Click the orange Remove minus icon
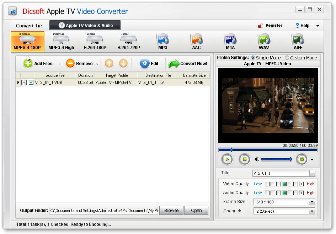 (70, 63)
